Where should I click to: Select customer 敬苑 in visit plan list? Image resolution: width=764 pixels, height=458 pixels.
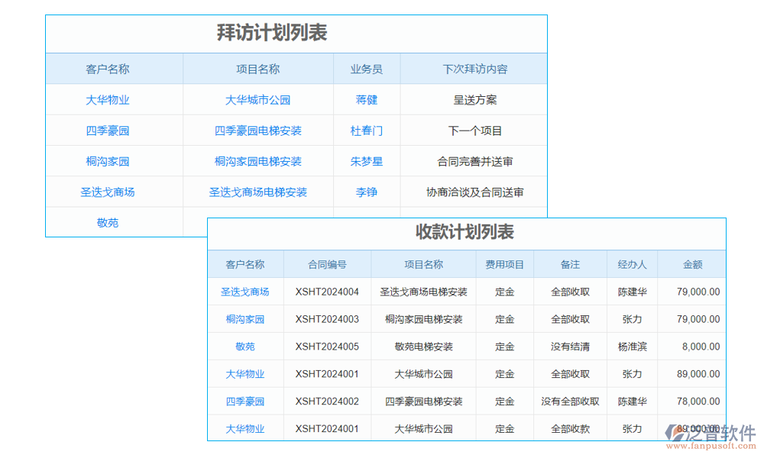[107, 222]
